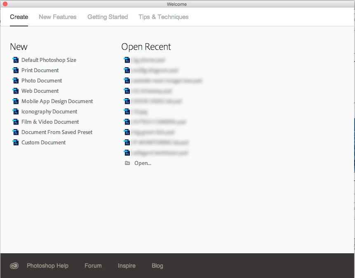355x278 pixels.
Task: Go to Tips & Techniques tab
Action: coord(163,17)
